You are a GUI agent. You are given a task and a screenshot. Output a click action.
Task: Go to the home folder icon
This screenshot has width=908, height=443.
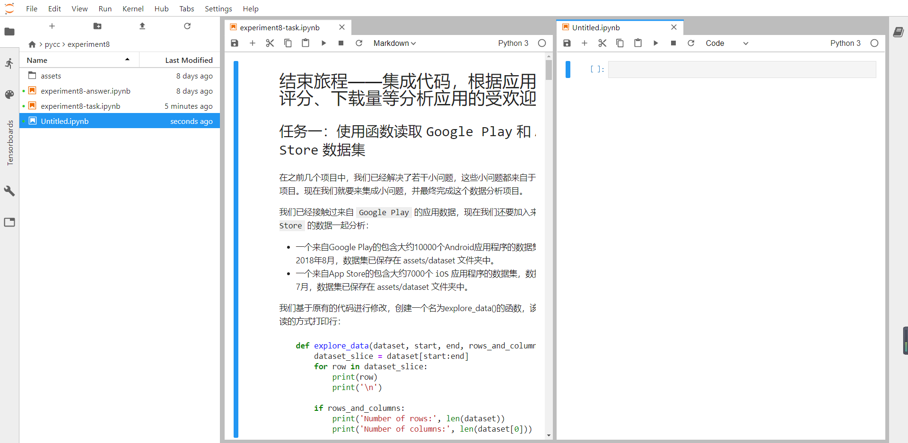coord(32,44)
